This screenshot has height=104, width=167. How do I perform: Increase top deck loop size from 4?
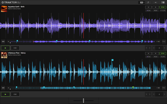click(164, 48)
